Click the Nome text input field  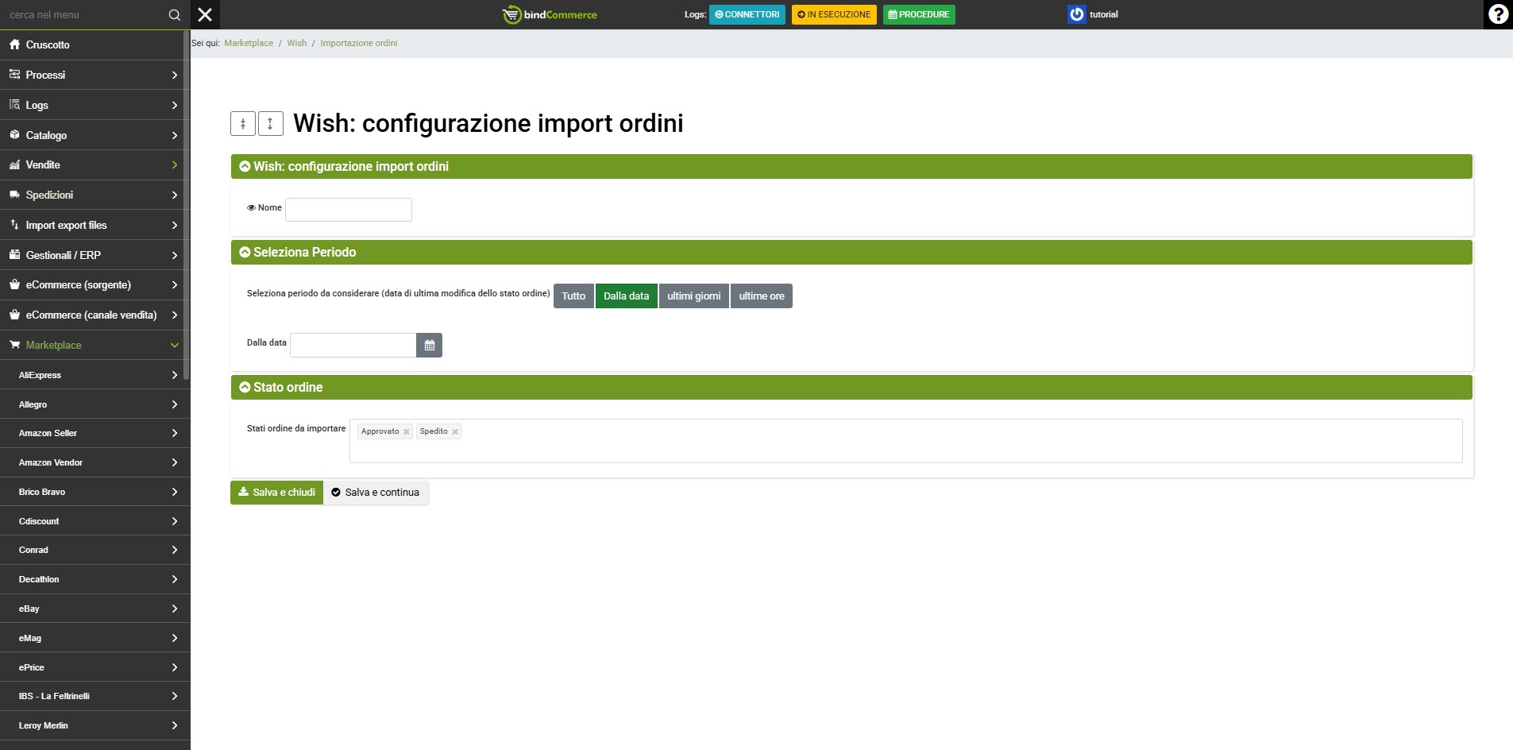348,210
